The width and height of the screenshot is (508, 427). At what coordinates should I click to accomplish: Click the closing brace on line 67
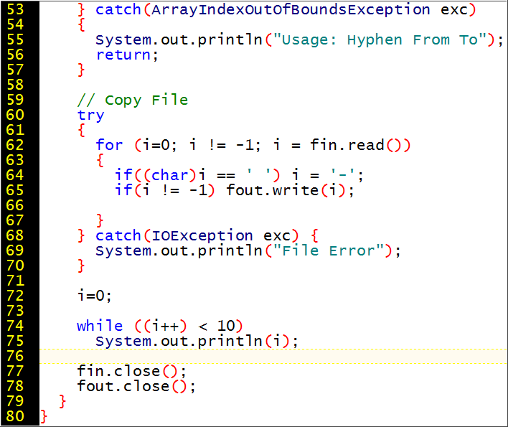point(100,220)
